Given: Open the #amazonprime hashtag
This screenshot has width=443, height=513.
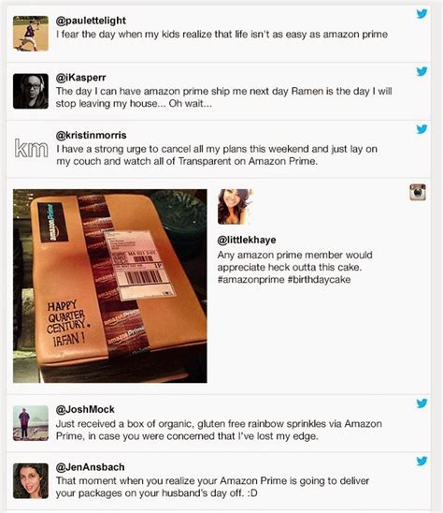Looking at the screenshot, I should [250, 280].
